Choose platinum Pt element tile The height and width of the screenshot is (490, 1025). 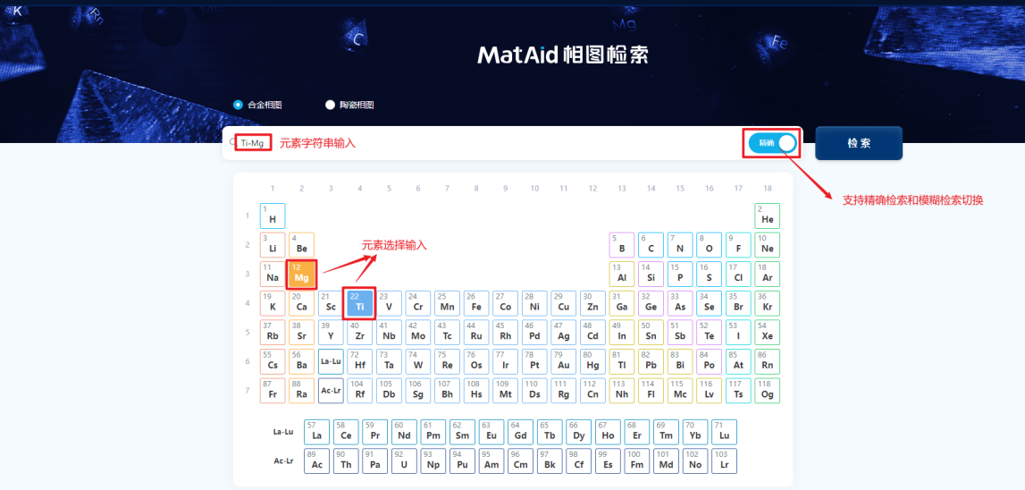coord(534,361)
